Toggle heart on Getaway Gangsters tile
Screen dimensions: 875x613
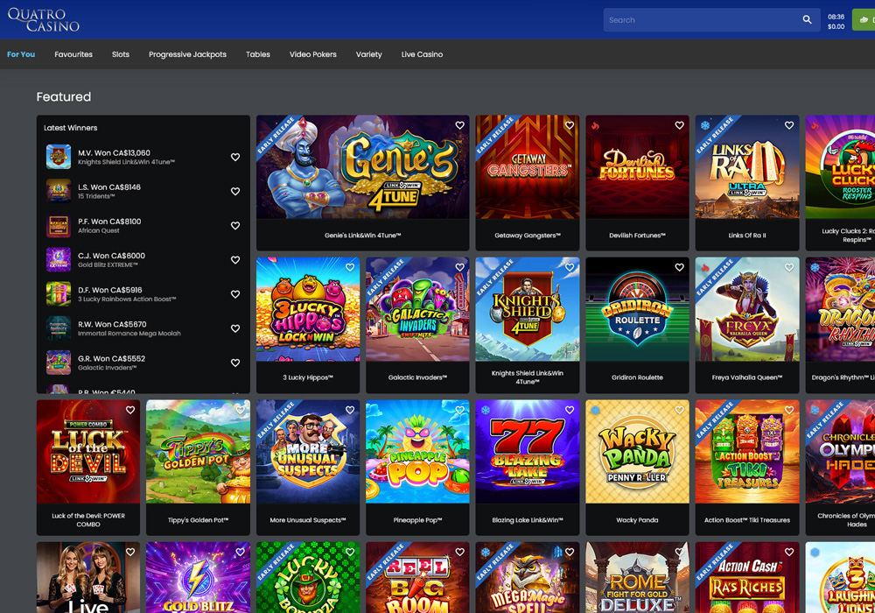[x=570, y=125]
